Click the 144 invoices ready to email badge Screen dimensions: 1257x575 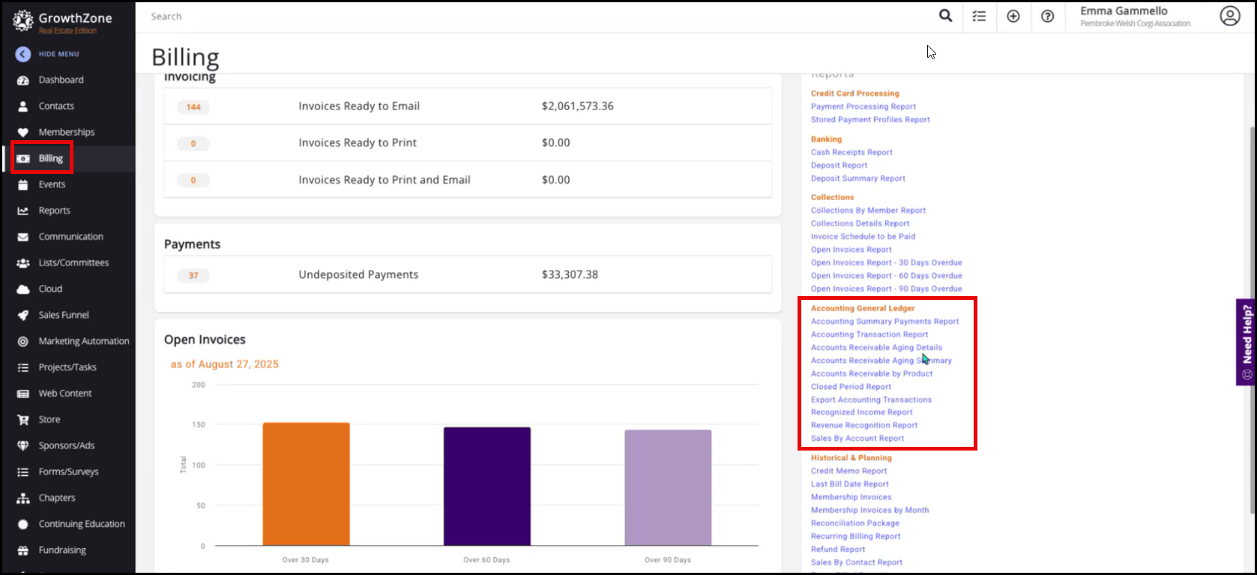193,107
